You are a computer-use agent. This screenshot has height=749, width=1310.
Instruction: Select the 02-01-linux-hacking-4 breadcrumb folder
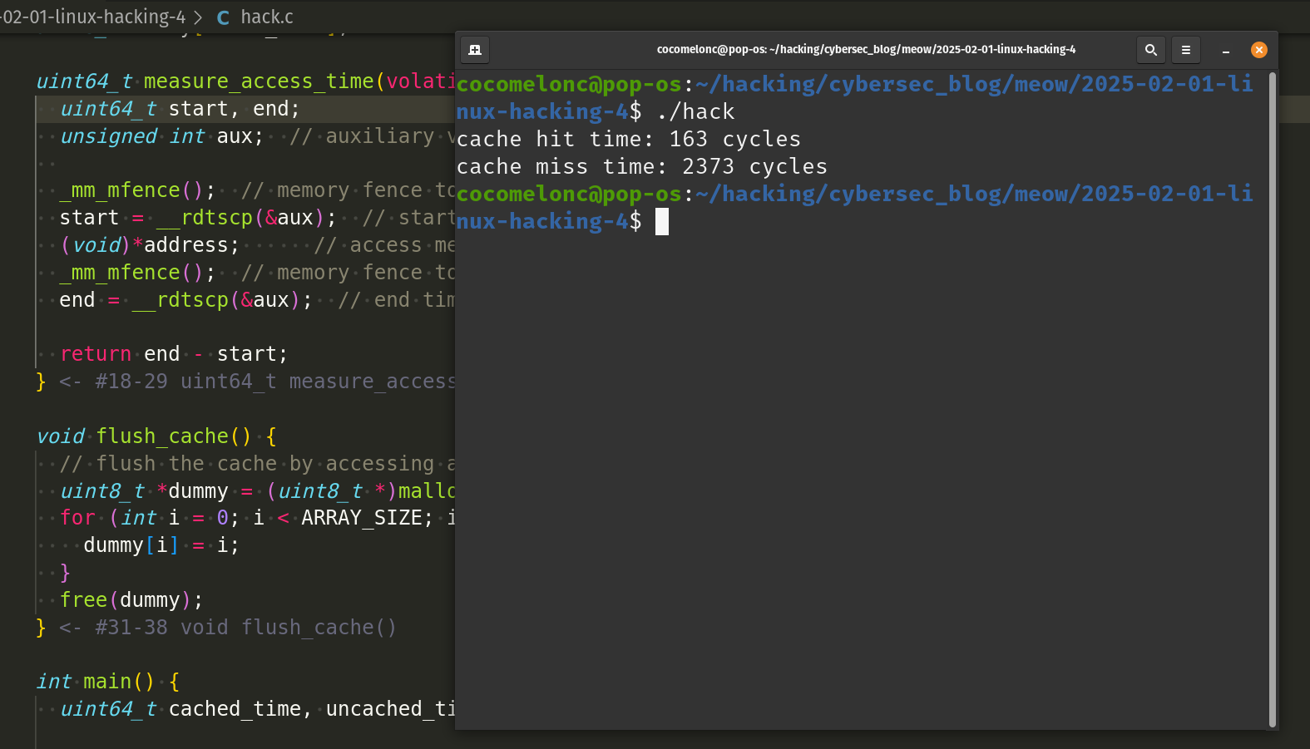(x=92, y=17)
